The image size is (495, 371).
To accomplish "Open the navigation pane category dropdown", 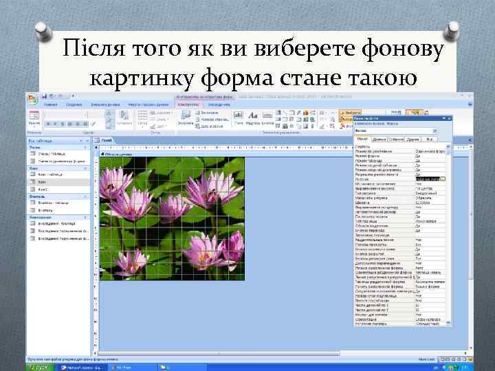I will coord(81,141).
